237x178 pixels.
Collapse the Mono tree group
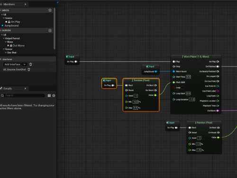pos(6,42)
